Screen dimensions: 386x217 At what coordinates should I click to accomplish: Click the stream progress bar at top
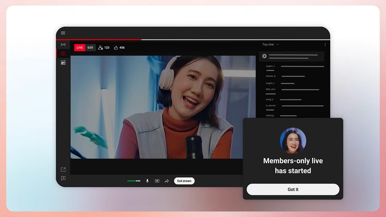(193, 39)
